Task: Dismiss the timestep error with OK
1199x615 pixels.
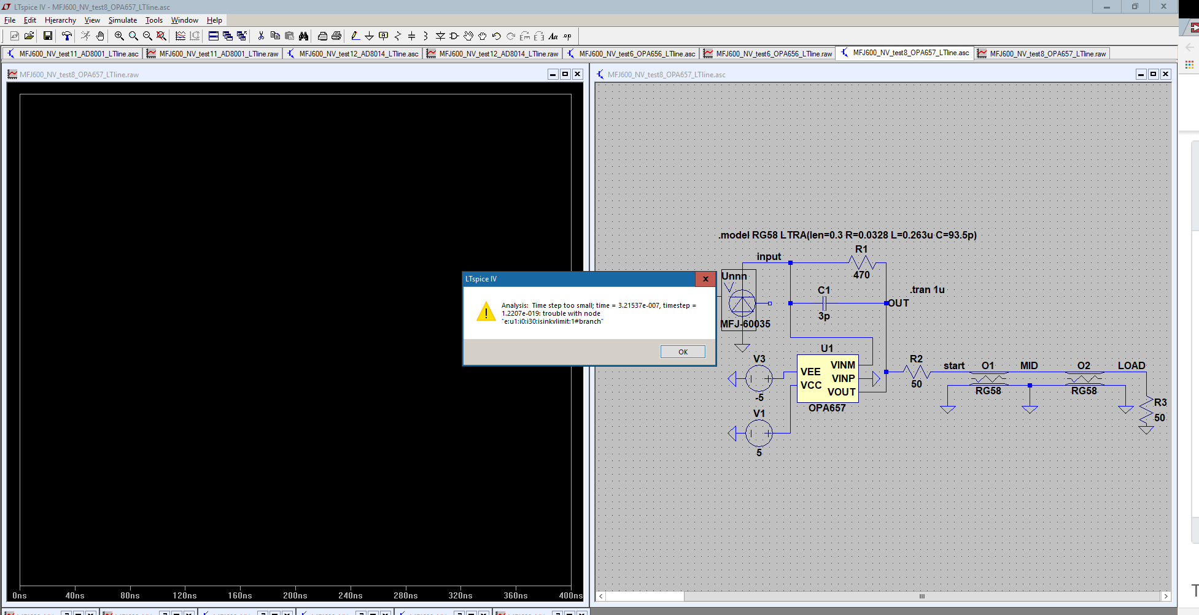Action: click(682, 351)
